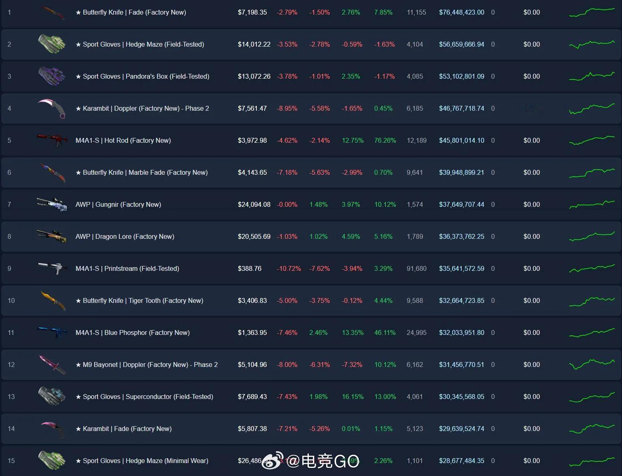Open M4A1-S | Blue Phosphor listing
Screen dimensions: 622x476
[132, 332]
